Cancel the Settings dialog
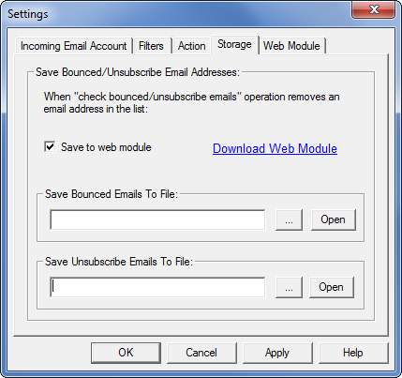 point(201,353)
